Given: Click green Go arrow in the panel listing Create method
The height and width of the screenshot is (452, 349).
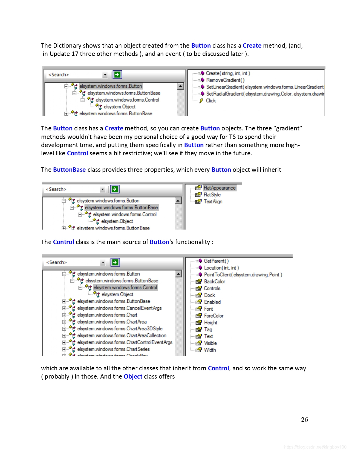Looking at the screenshot, I should coord(117,75).
